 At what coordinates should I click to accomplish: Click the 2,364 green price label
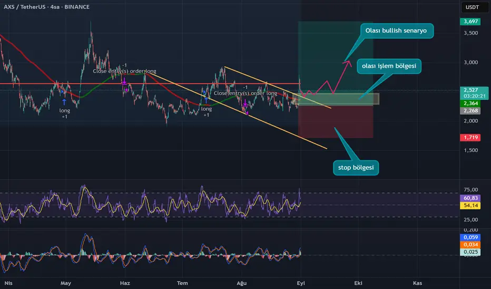tap(470, 104)
